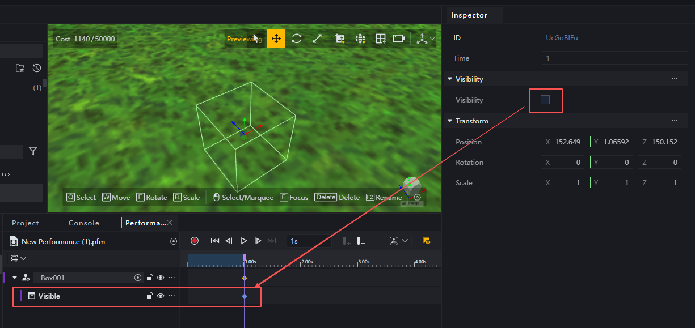
Task: Click the filter funnel icon
Action: (33, 151)
